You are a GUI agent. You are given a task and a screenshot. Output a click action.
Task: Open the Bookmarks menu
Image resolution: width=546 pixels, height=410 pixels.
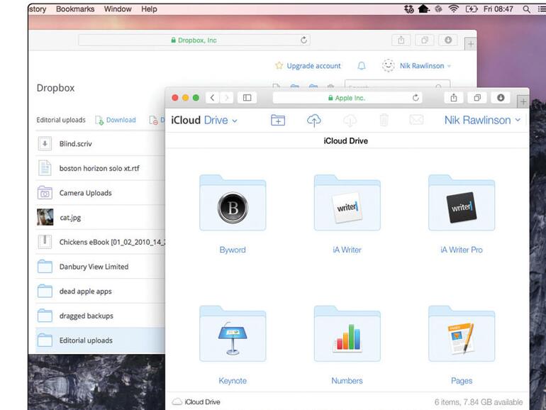click(75, 9)
